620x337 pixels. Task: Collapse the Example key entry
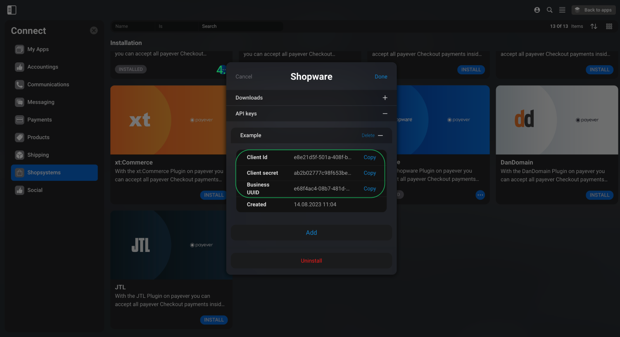[380, 135]
